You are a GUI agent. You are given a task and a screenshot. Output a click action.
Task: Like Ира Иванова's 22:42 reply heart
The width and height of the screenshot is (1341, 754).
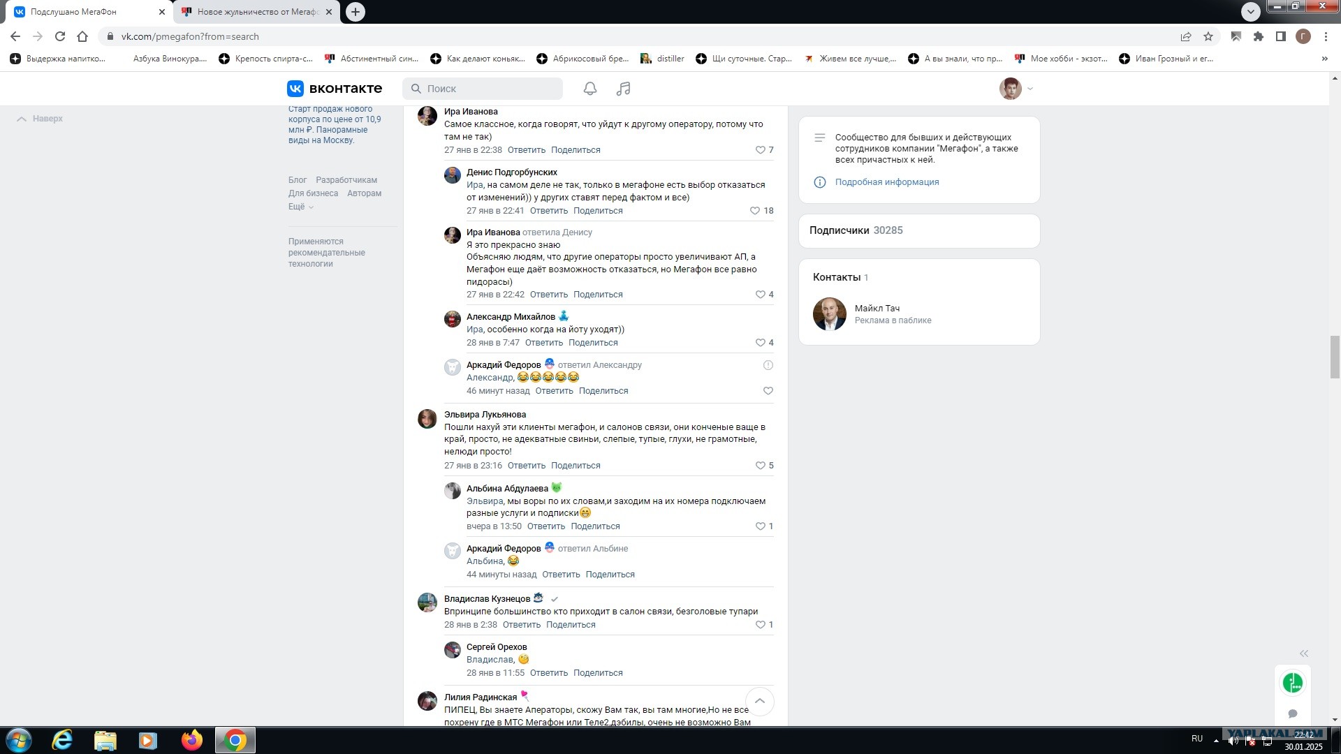[761, 295]
